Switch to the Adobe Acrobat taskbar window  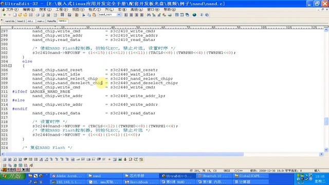[x=68, y=176]
